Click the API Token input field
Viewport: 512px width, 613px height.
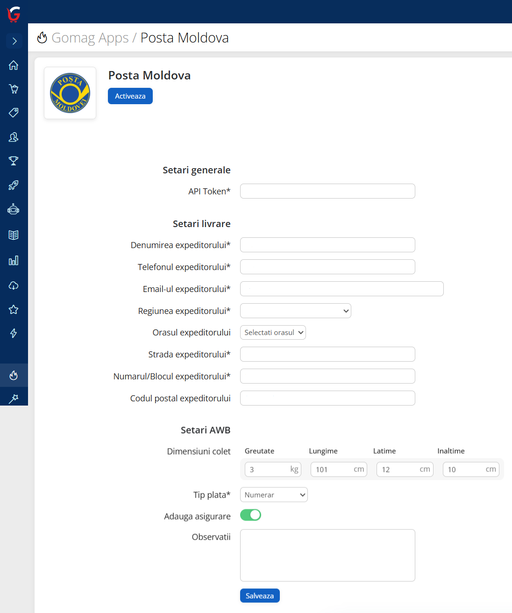point(327,191)
